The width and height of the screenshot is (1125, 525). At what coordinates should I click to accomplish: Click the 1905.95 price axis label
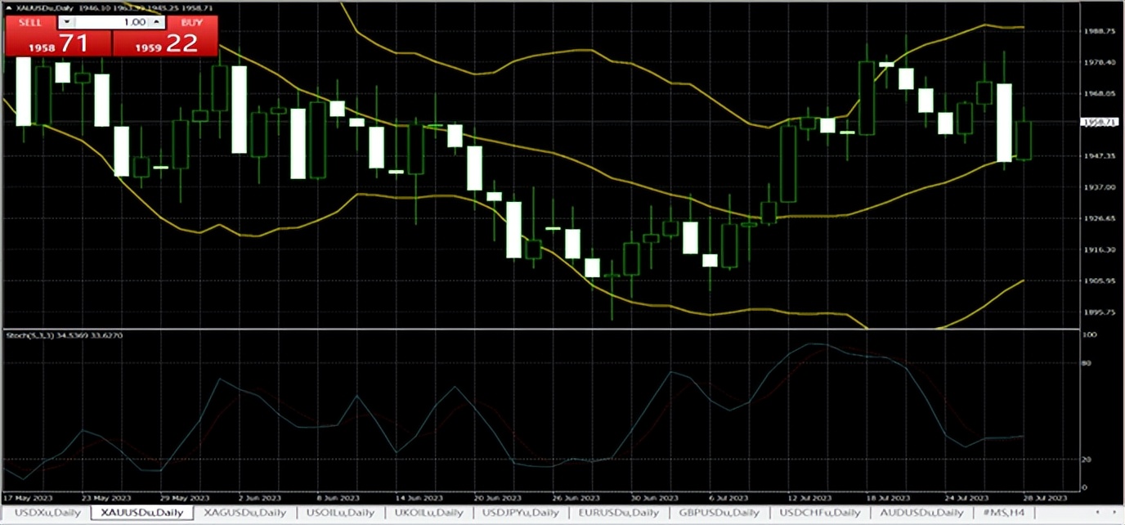(x=1100, y=280)
